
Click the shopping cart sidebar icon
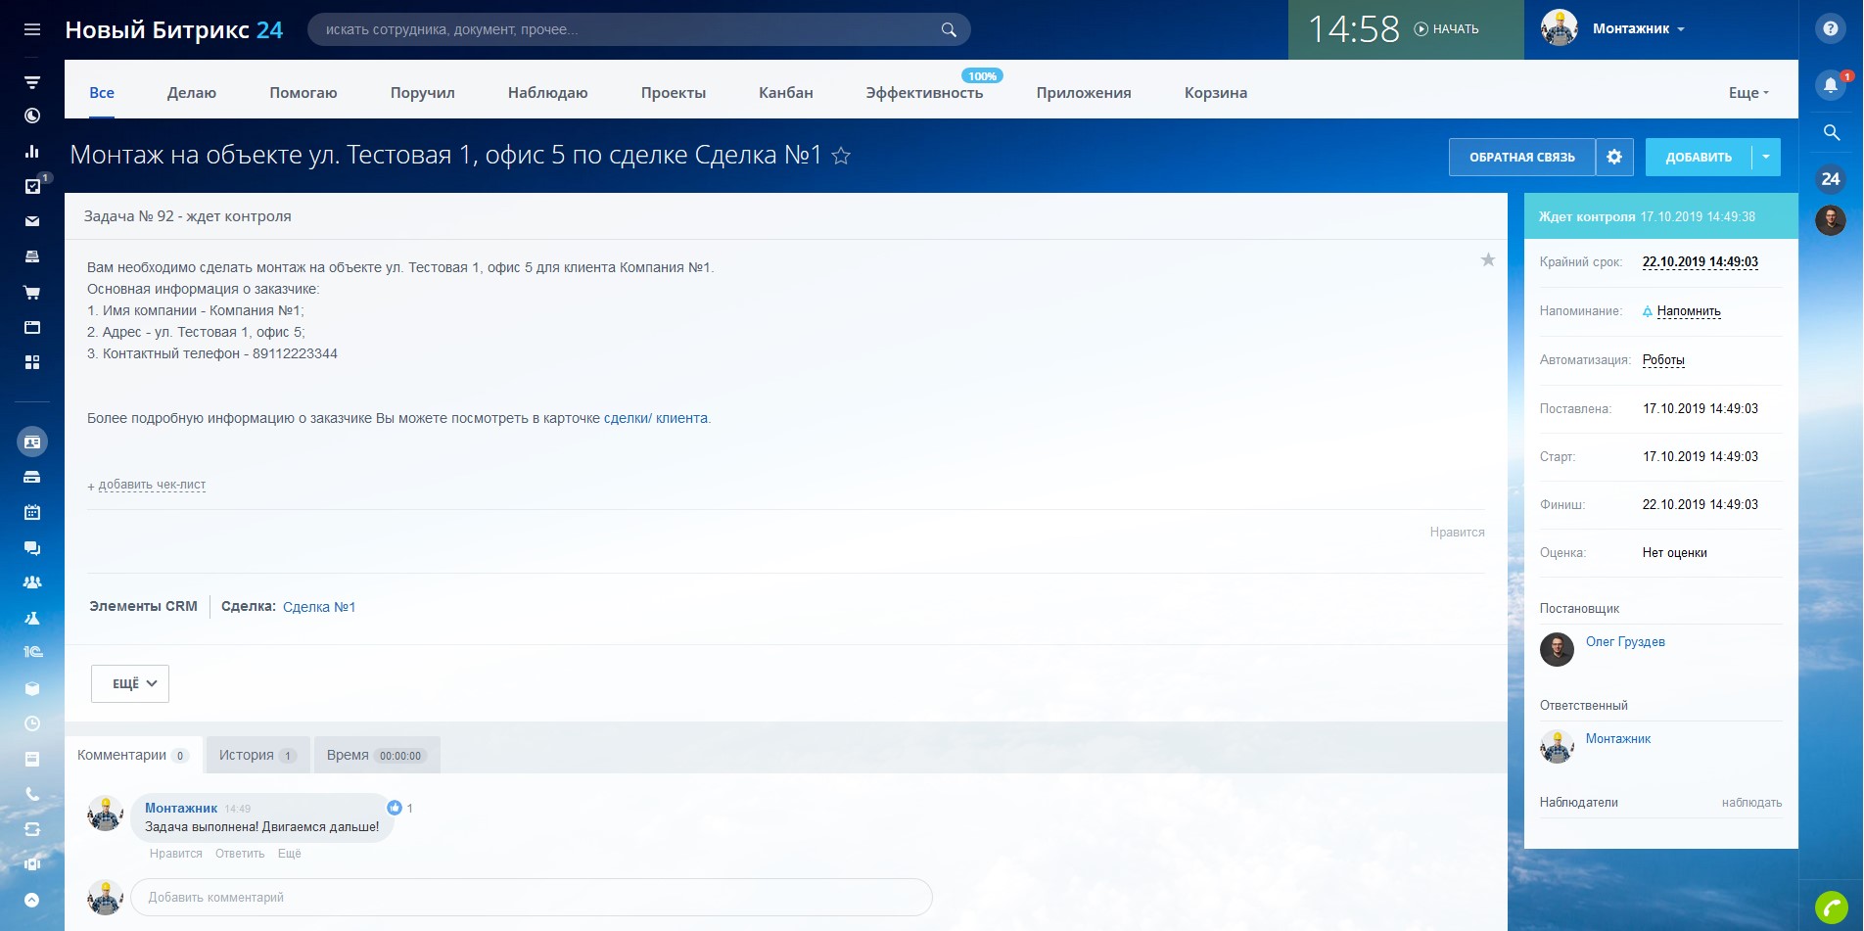[32, 292]
